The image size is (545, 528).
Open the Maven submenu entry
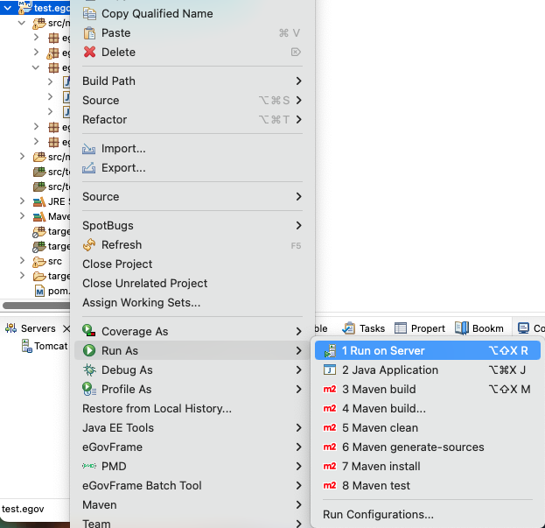tap(192, 504)
